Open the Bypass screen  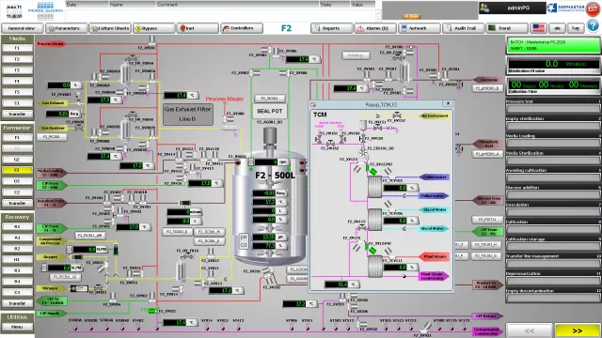click(154, 28)
